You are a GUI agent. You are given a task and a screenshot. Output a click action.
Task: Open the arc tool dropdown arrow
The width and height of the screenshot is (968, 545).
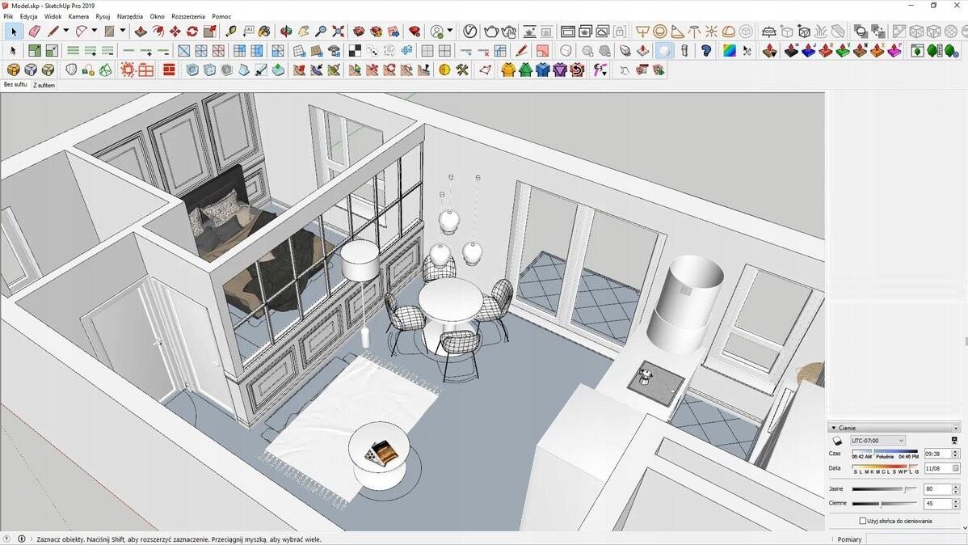[x=94, y=30]
